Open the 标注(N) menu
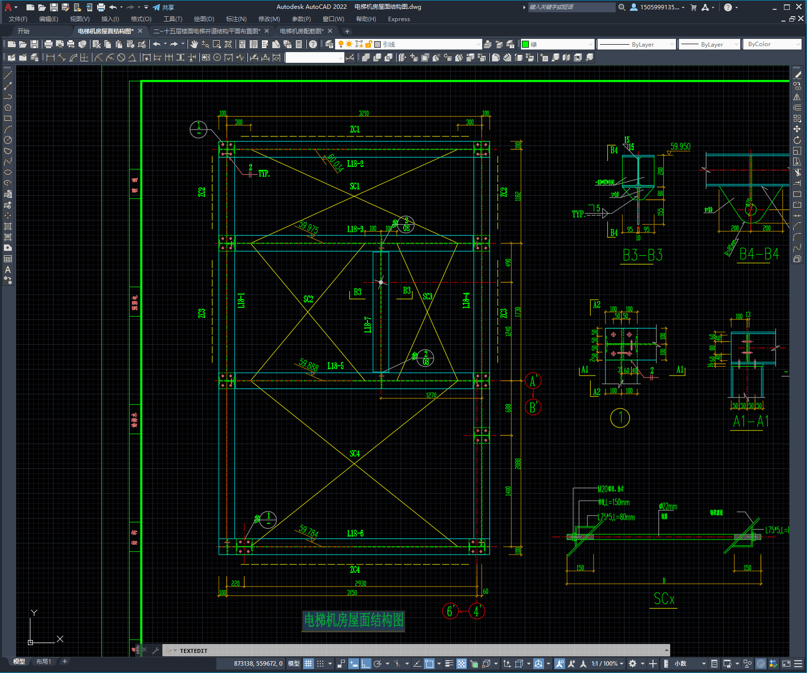The height and width of the screenshot is (673, 807). click(236, 19)
